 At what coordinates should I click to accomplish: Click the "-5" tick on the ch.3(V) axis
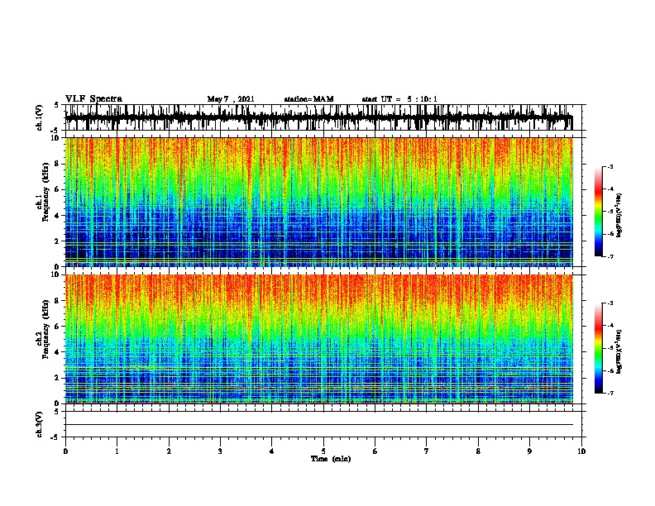(55, 437)
